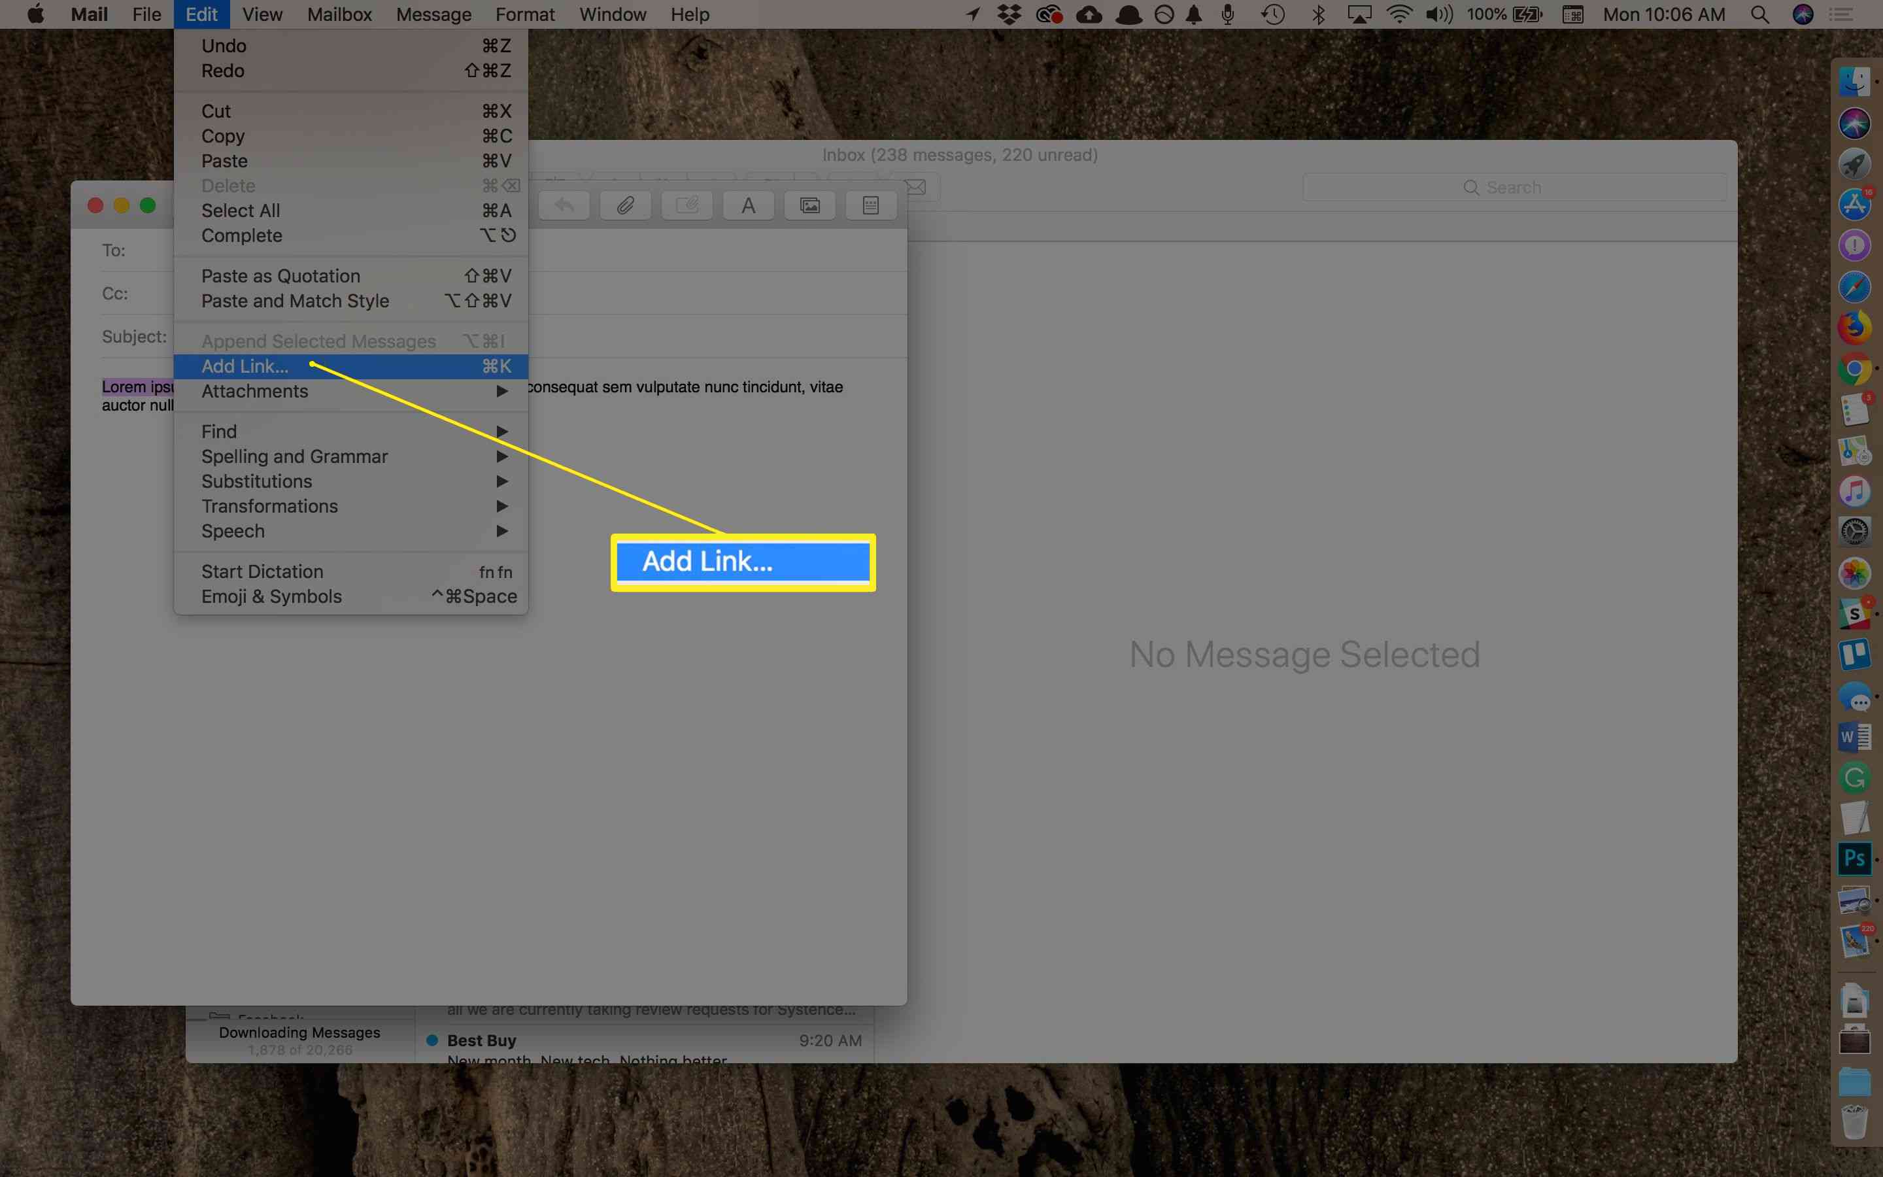Open Safari compass icon in the Dock
Viewport: 1883px width, 1177px height.
point(1854,286)
